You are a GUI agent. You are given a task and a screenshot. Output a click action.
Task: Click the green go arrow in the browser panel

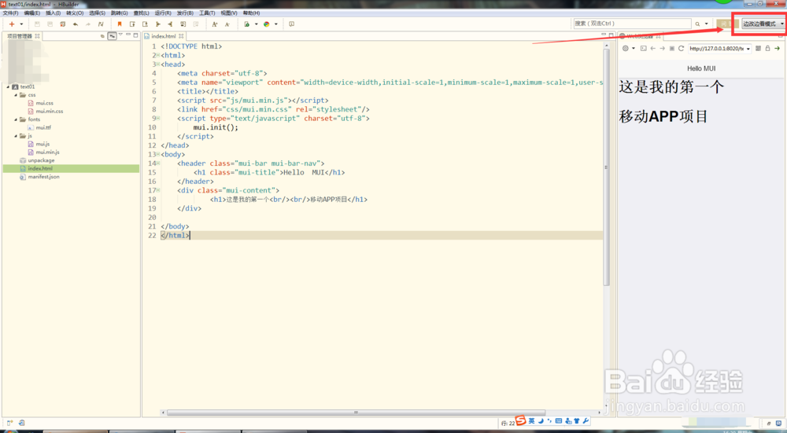pos(777,49)
